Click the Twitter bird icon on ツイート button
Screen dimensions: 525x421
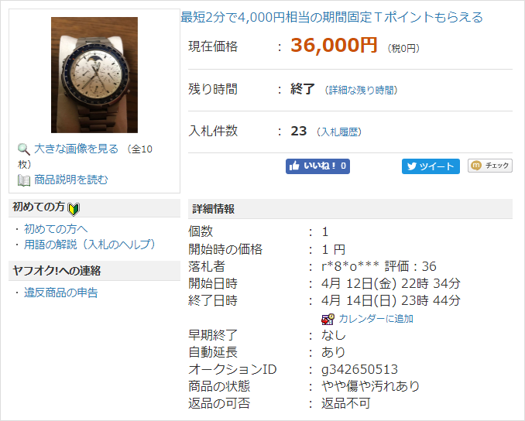tap(412, 166)
